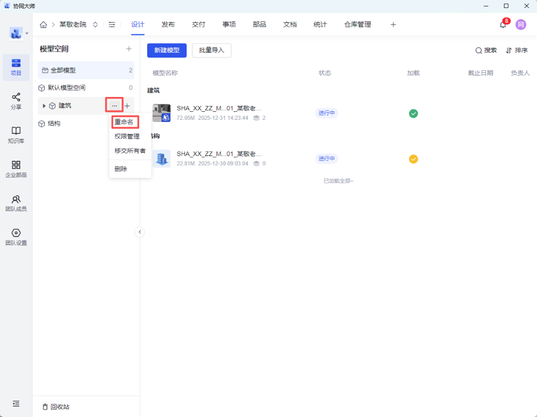Open the 回收站 recycle bin
Viewport: 537px width, 417px height.
pos(56,407)
